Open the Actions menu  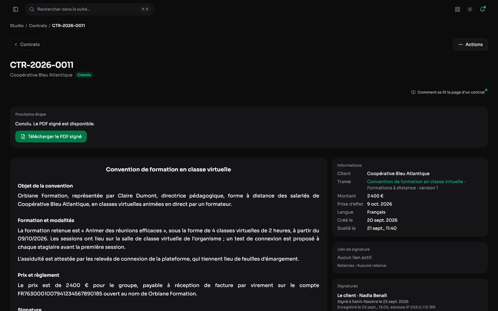pyautogui.click(x=470, y=44)
